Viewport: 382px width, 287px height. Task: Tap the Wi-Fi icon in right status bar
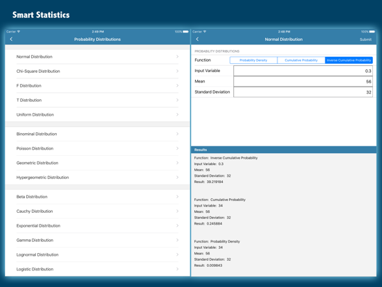pos(205,31)
